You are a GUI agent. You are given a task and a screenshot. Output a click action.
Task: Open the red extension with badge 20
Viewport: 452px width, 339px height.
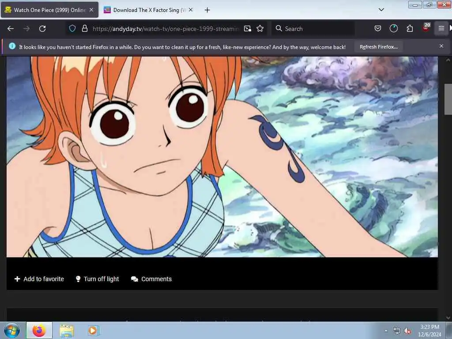tap(426, 27)
